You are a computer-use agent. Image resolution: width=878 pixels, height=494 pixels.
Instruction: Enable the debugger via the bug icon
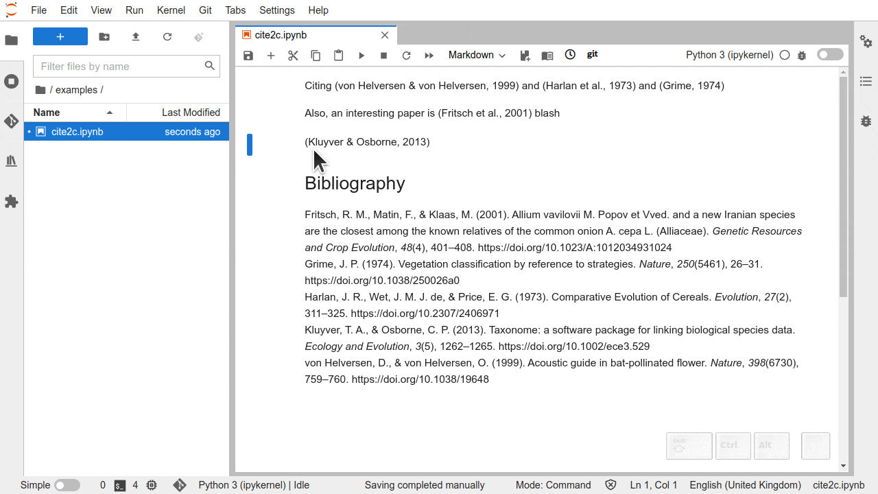click(x=802, y=55)
